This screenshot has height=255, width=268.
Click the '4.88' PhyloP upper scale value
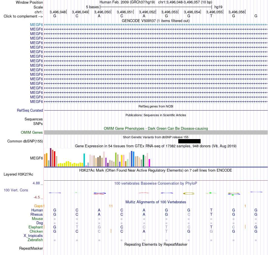click(36, 183)
